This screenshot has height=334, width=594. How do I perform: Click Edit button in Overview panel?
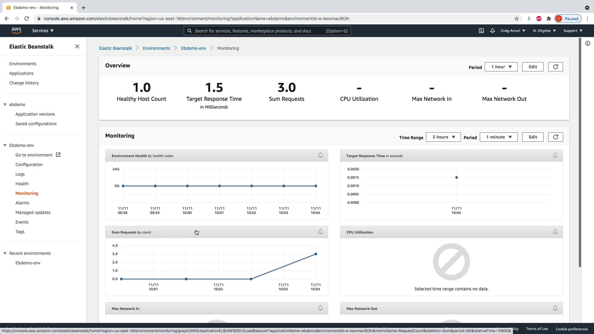532,67
